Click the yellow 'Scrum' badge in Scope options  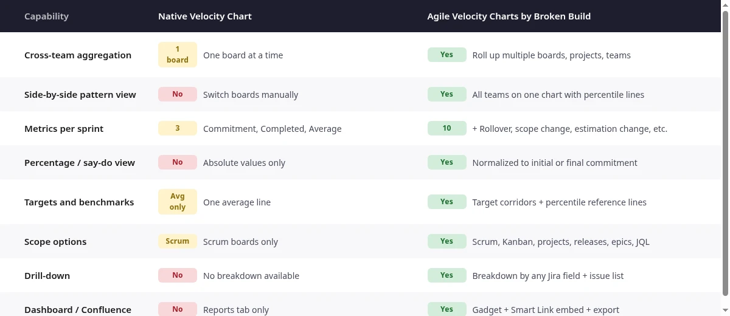178,241
